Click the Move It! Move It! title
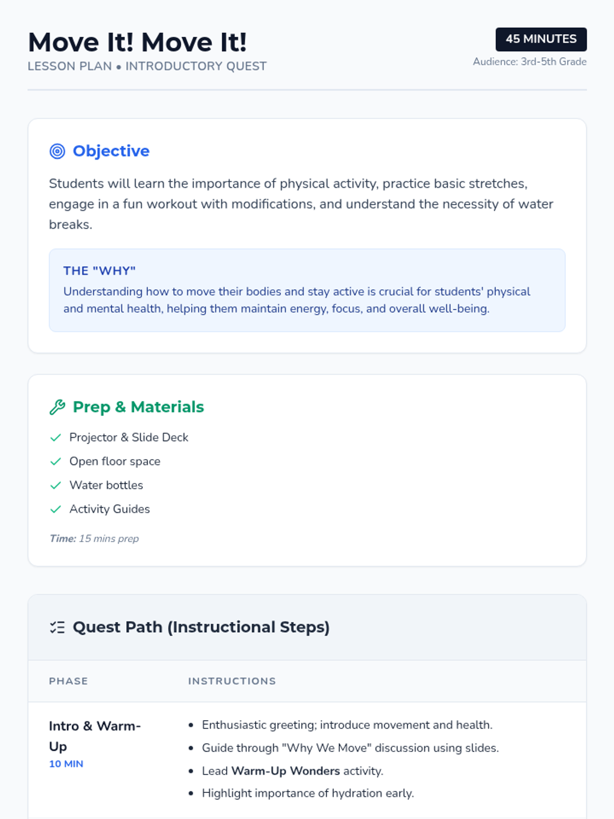The width and height of the screenshot is (614, 819). (137, 42)
